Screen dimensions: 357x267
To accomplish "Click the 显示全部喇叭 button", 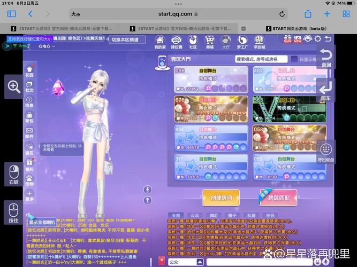I will [42, 223].
